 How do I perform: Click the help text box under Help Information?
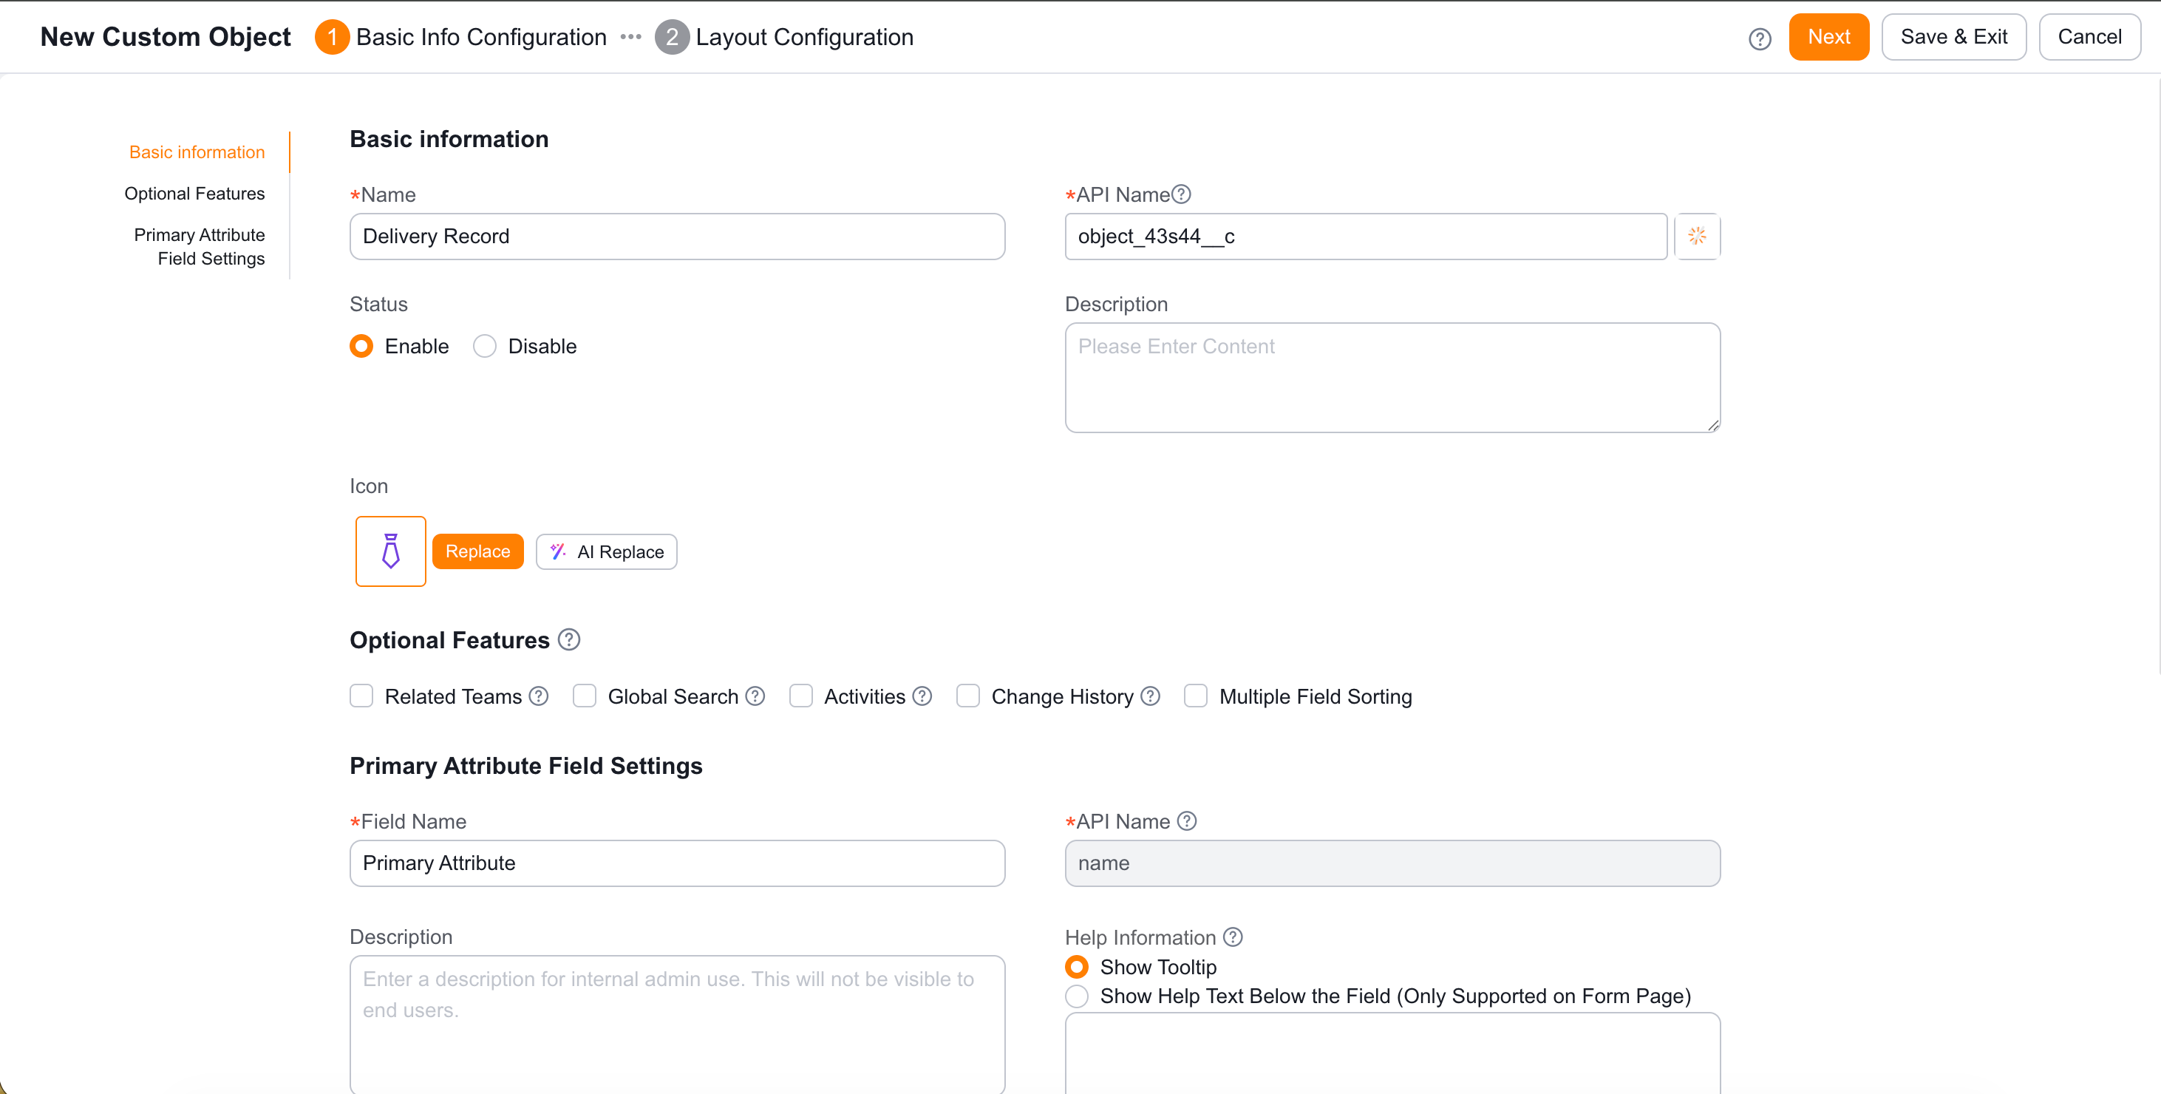[x=1392, y=1053]
